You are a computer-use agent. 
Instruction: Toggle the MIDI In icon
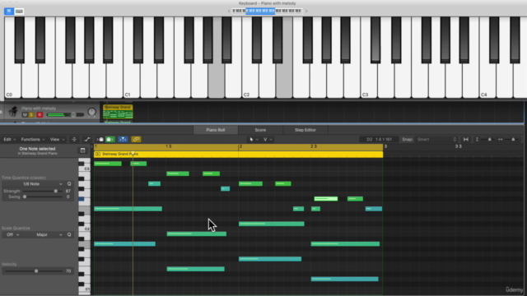pyautogui.click(x=100, y=139)
